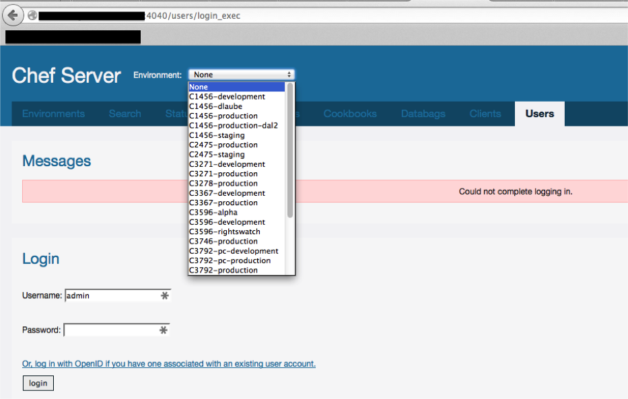Go to the Cookbooks tab
Screen dimensions: 628x399
click(350, 114)
